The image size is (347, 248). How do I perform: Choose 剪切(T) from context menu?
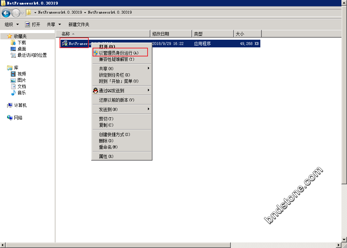tap(122, 119)
